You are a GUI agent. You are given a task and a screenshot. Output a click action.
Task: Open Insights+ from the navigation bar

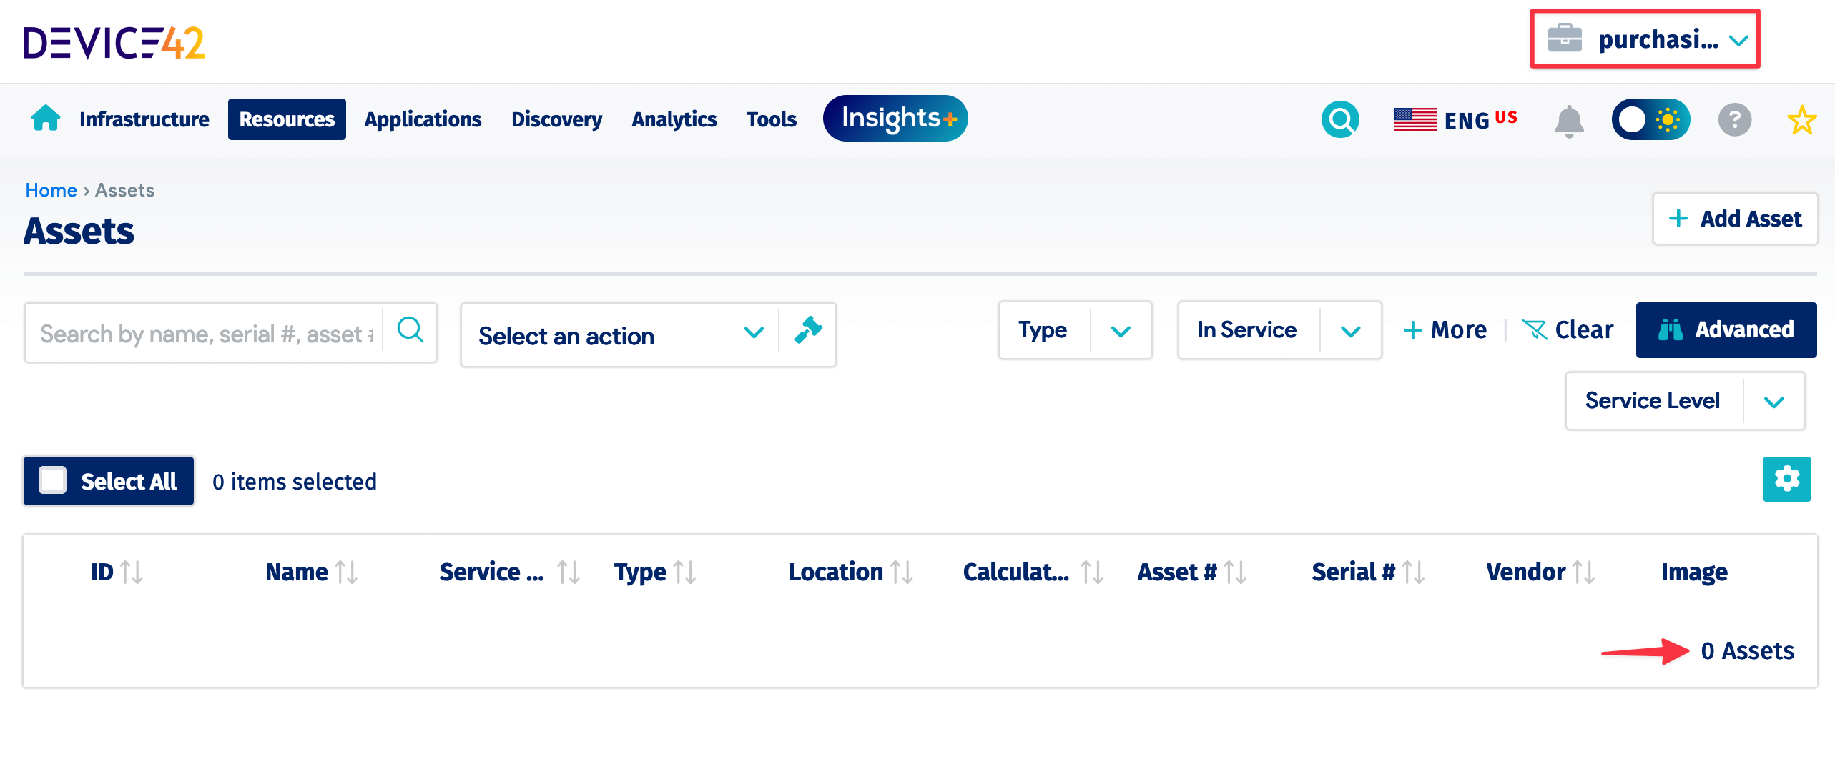pos(895,119)
